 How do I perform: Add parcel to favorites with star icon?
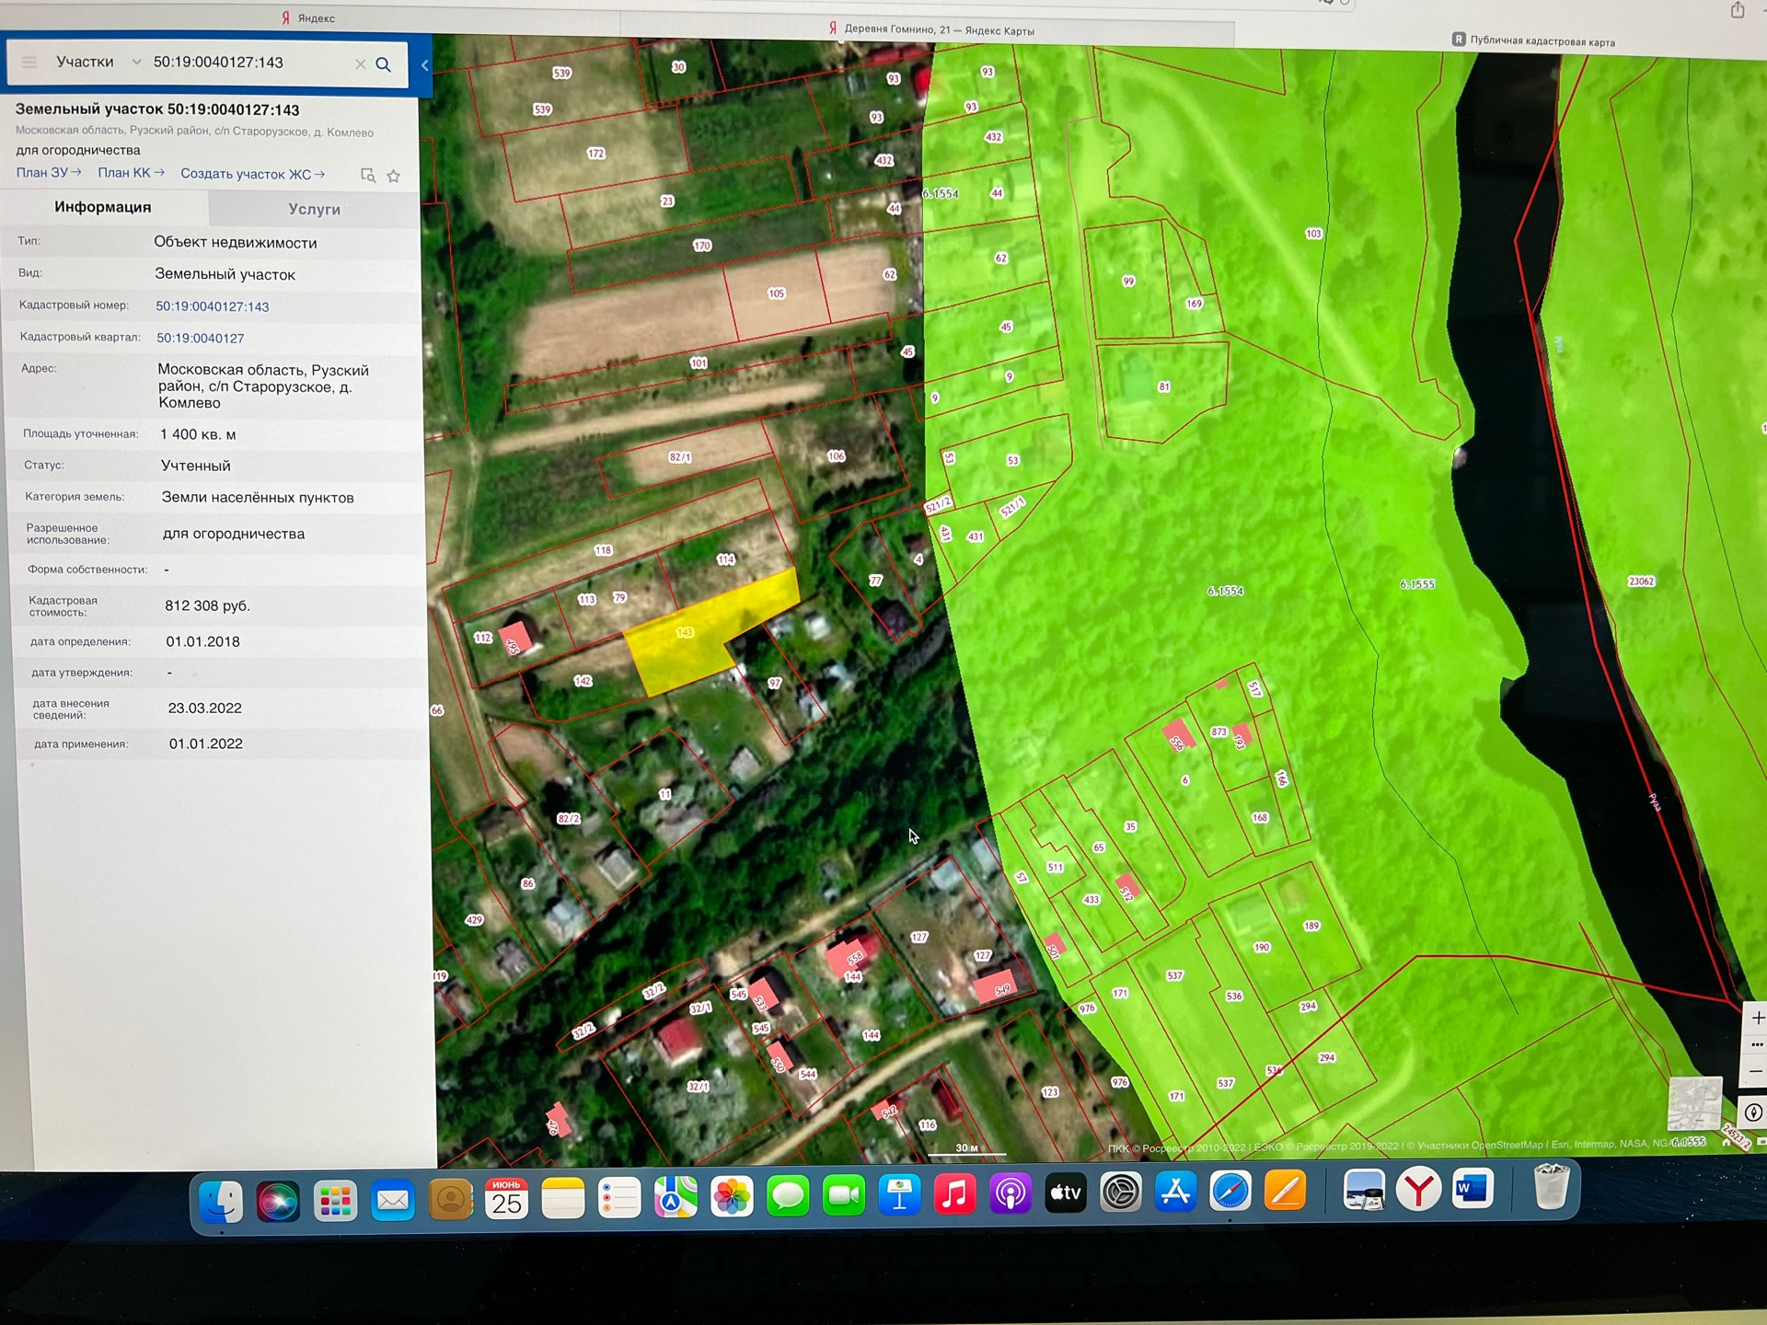pyautogui.click(x=394, y=176)
